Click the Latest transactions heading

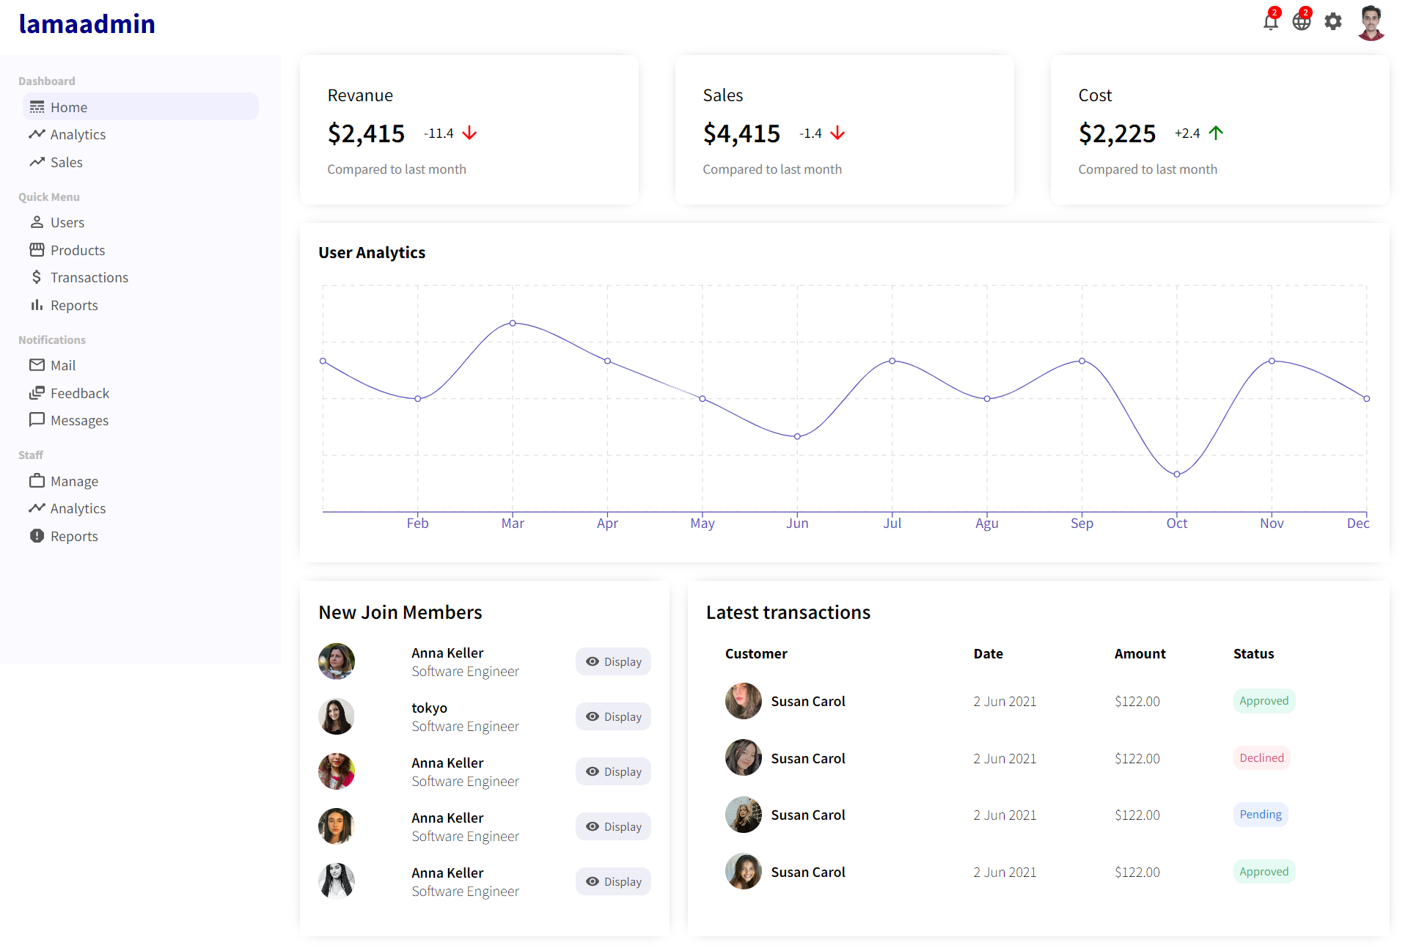pos(788,612)
